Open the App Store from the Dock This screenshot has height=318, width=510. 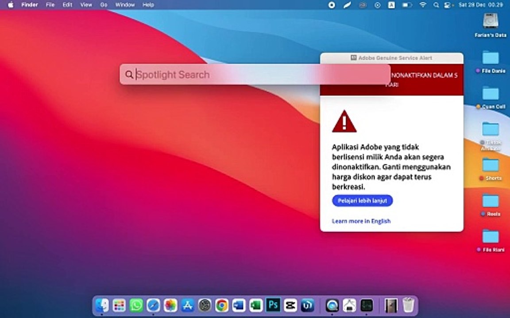(188, 305)
